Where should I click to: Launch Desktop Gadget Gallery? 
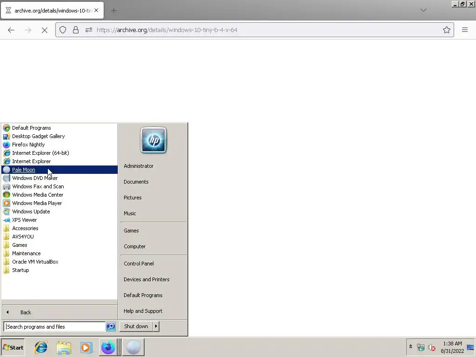pyautogui.click(x=59, y=136)
